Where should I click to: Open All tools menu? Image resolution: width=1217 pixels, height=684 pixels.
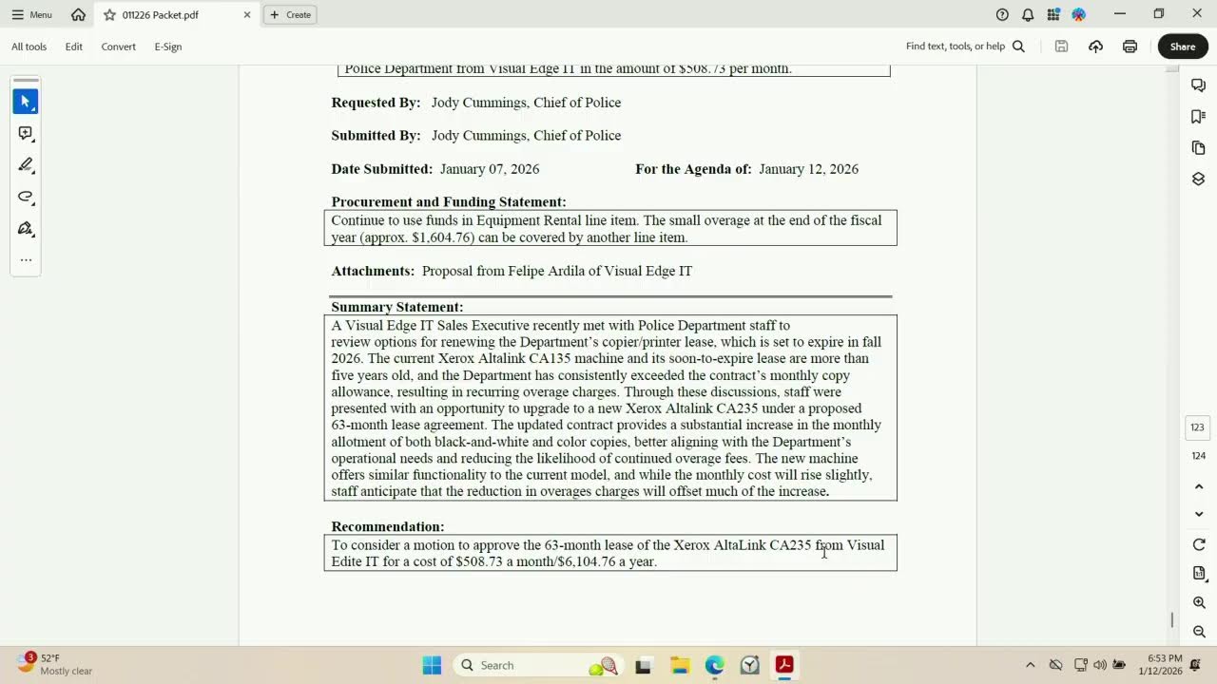click(x=29, y=47)
